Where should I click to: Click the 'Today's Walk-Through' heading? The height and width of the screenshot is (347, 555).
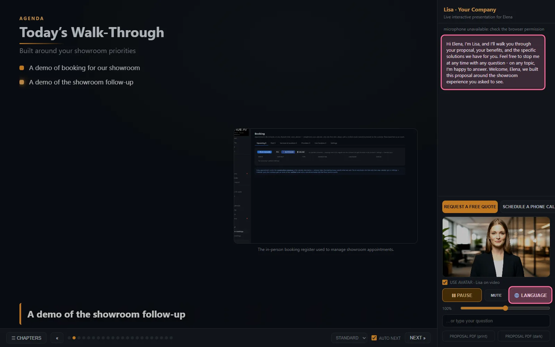pyautogui.click(x=92, y=33)
